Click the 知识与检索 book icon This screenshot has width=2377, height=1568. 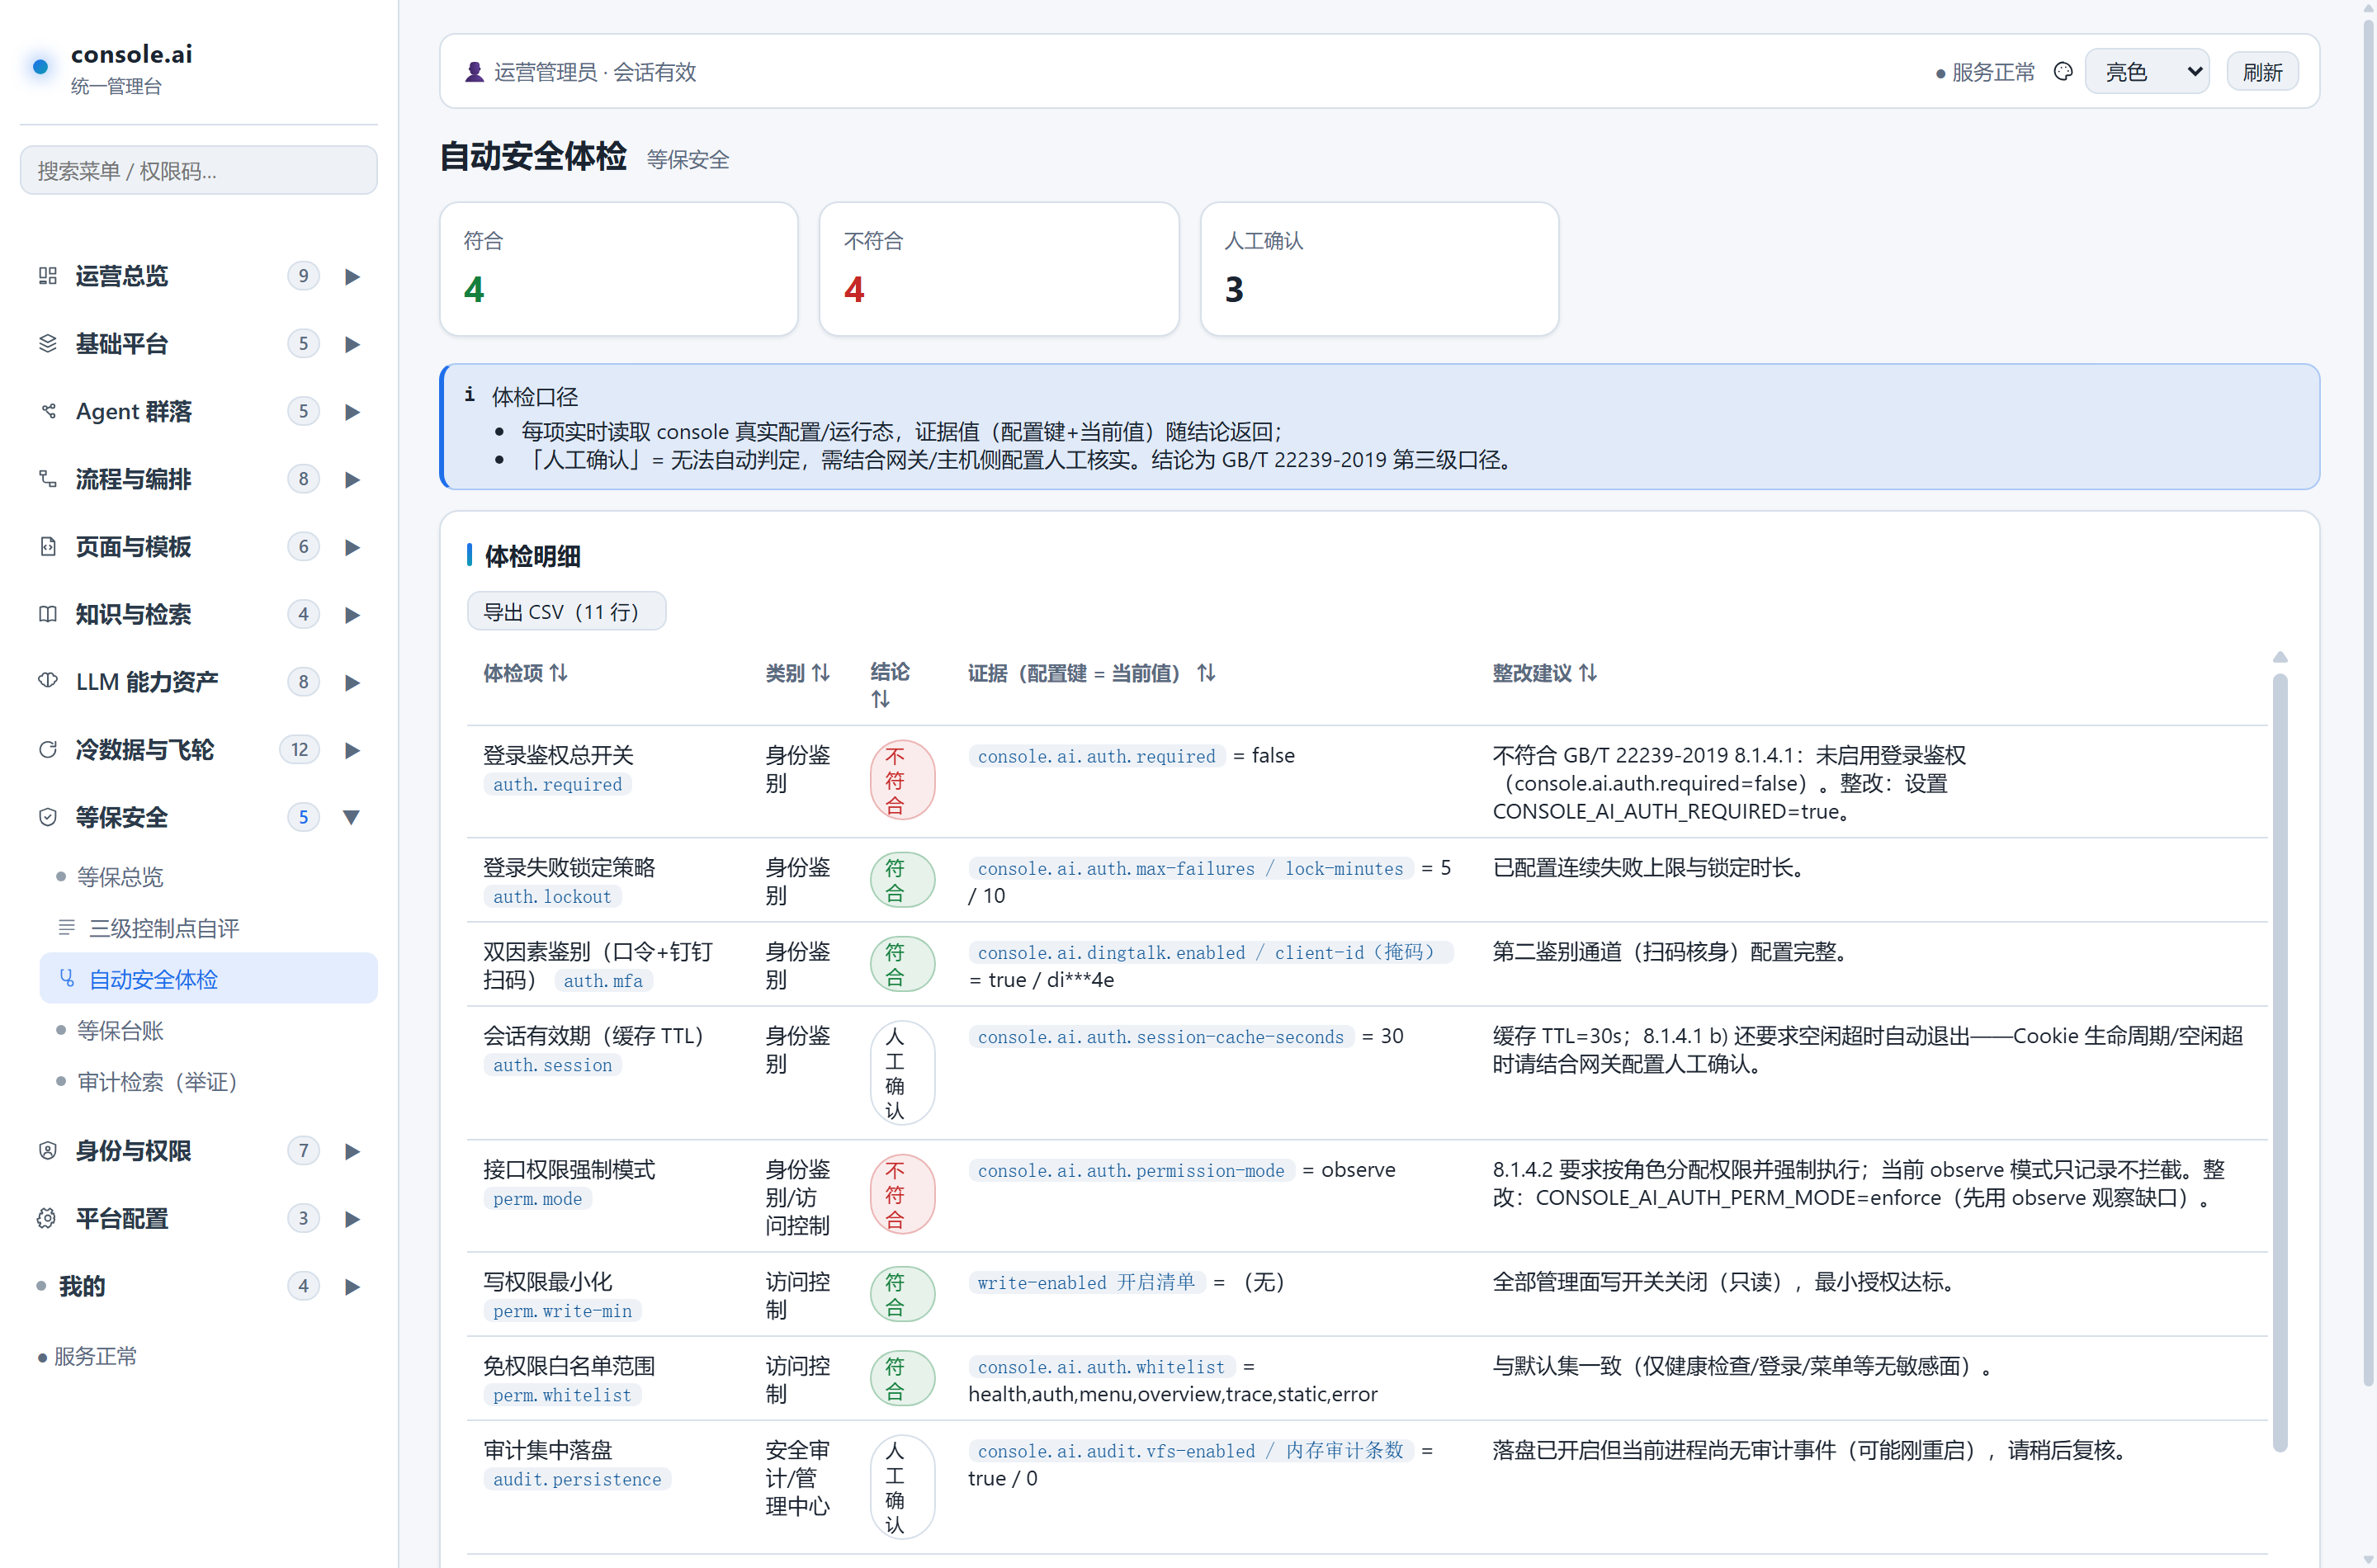coord(47,614)
